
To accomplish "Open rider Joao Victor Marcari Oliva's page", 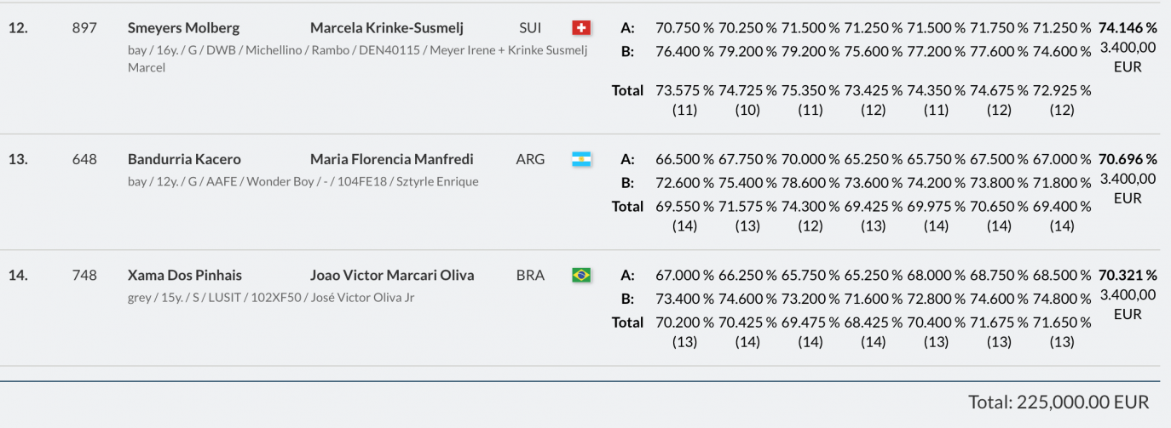I will (x=392, y=275).
